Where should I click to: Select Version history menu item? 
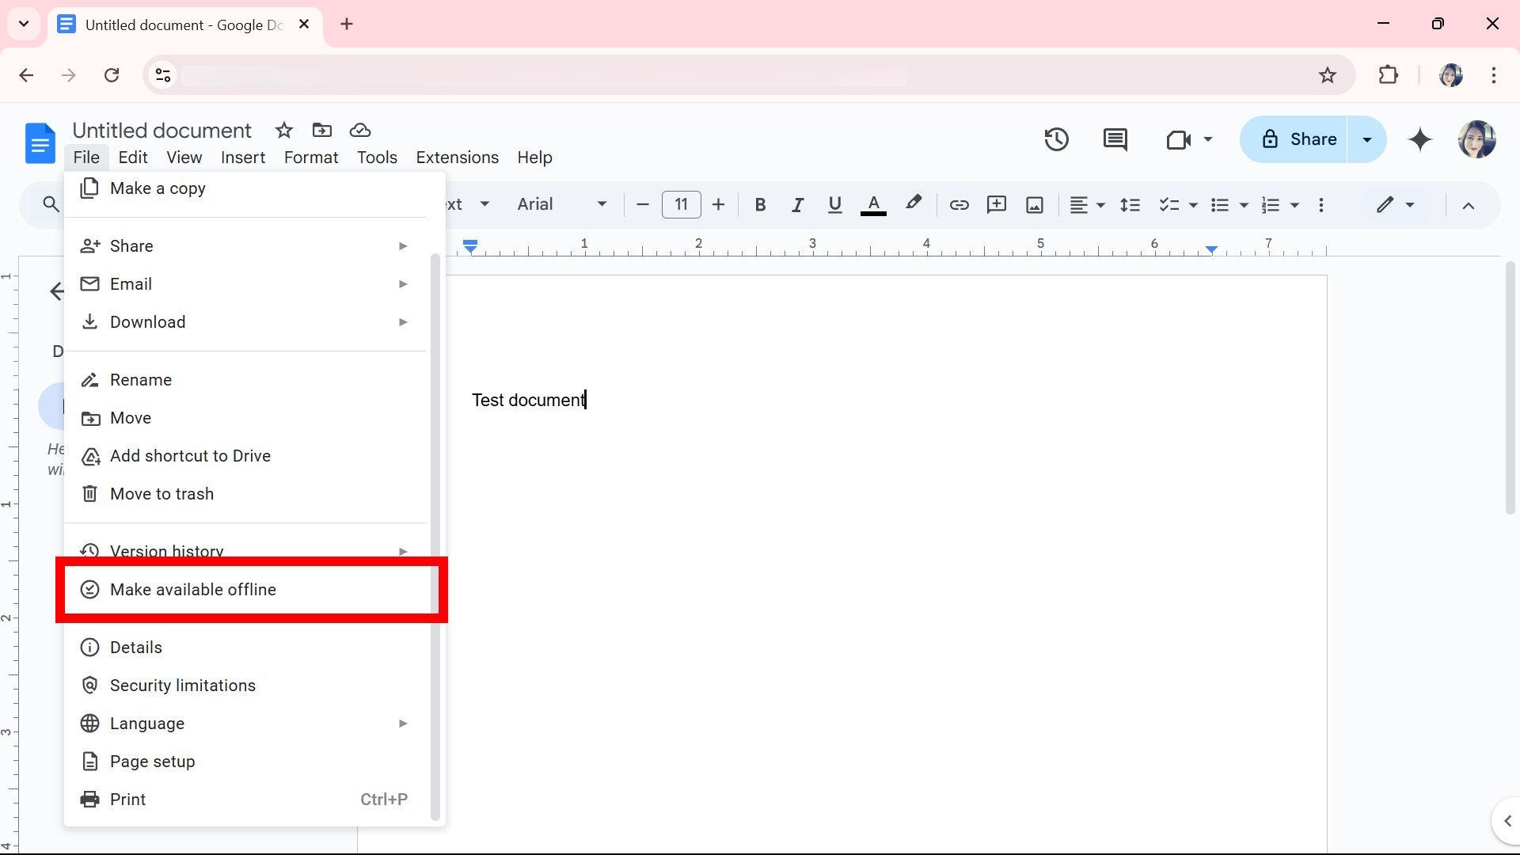pyautogui.click(x=166, y=551)
